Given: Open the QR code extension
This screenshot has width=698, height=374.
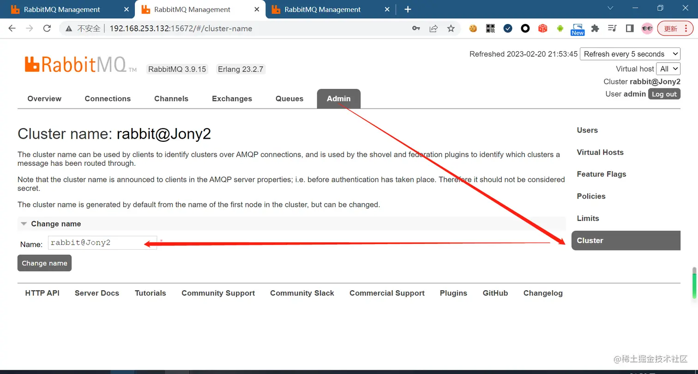Looking at the screenshot, I should (x=490, y=28).
